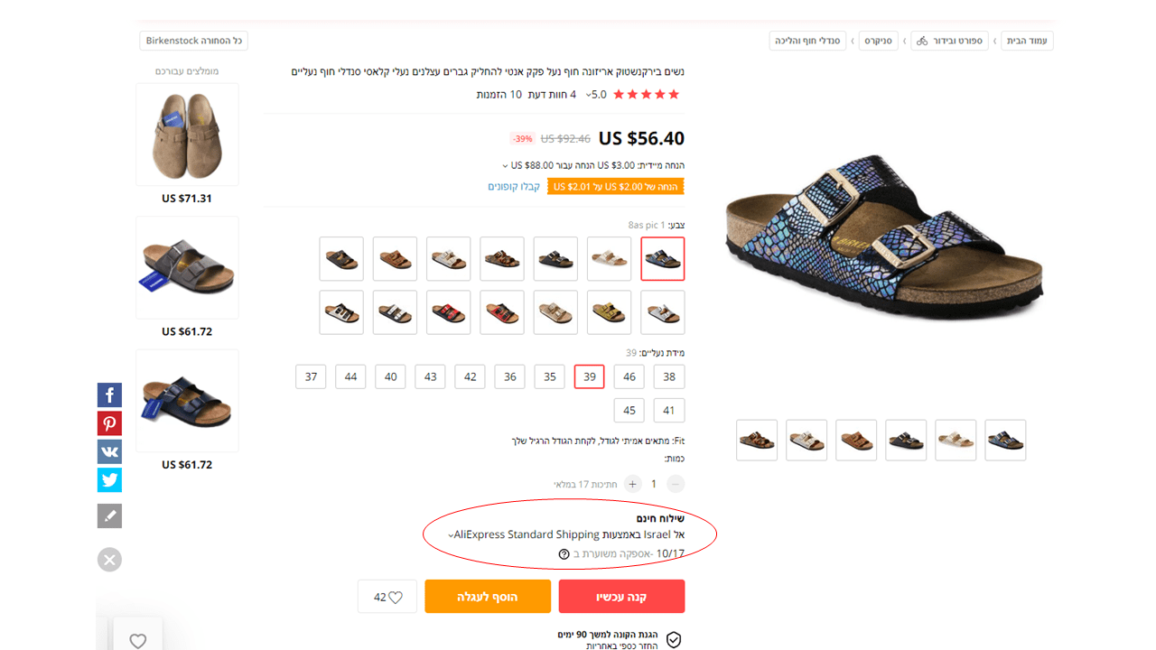
Task: Share product on Twitter
Action: click(x=109, y=479)
